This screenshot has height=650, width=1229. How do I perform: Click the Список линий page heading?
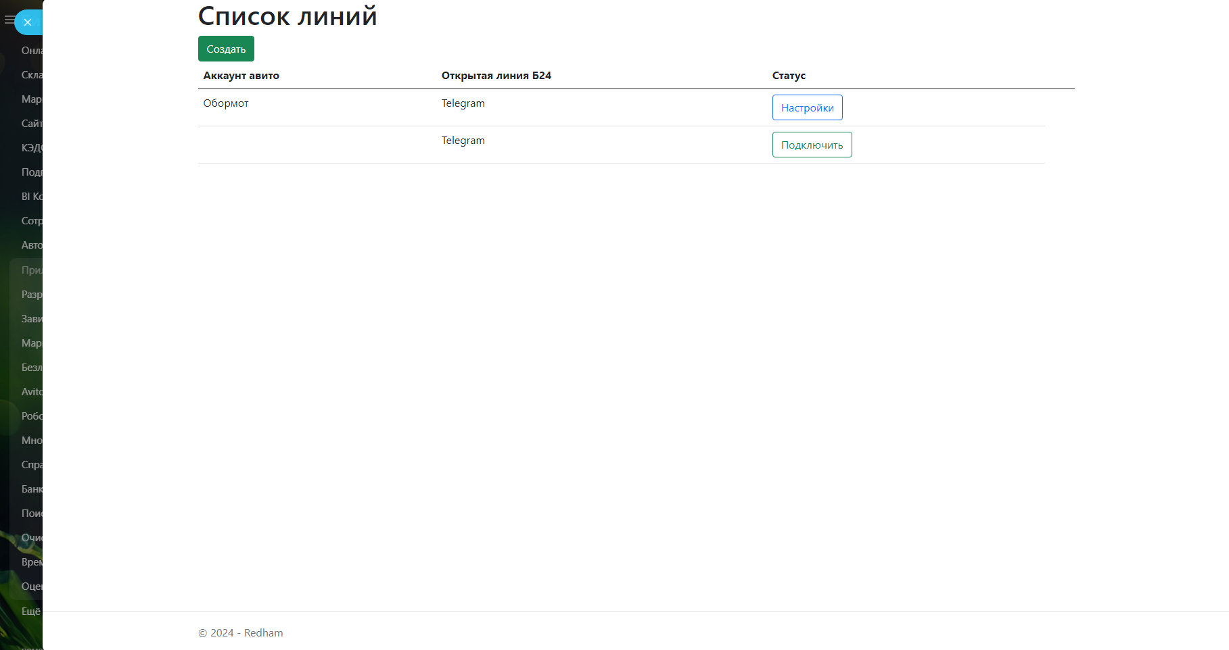tap(287, 16)
